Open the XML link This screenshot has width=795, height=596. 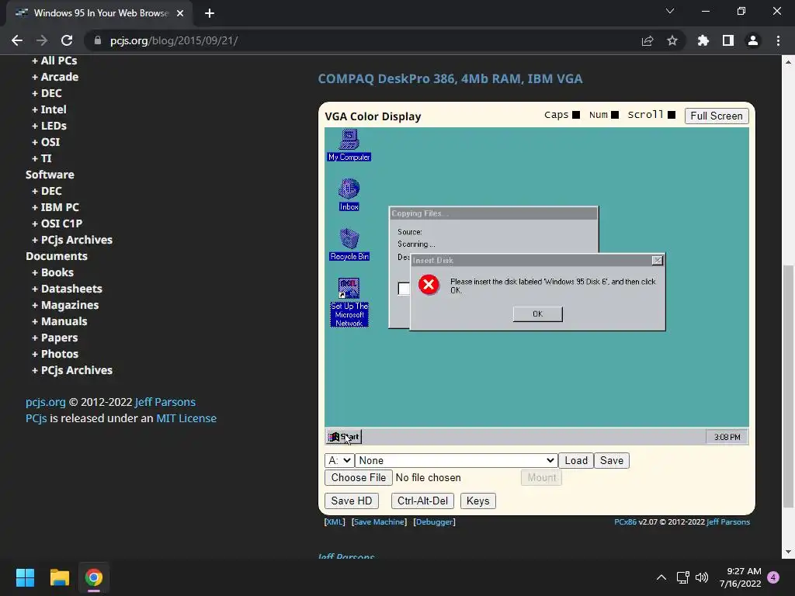335,521
